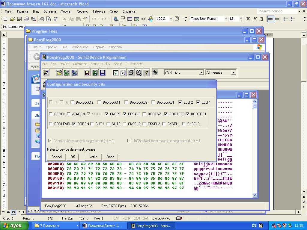Click the Open folder icon in Word toolbar
Viewport: 307px width, 230px height.
(12, 19)
